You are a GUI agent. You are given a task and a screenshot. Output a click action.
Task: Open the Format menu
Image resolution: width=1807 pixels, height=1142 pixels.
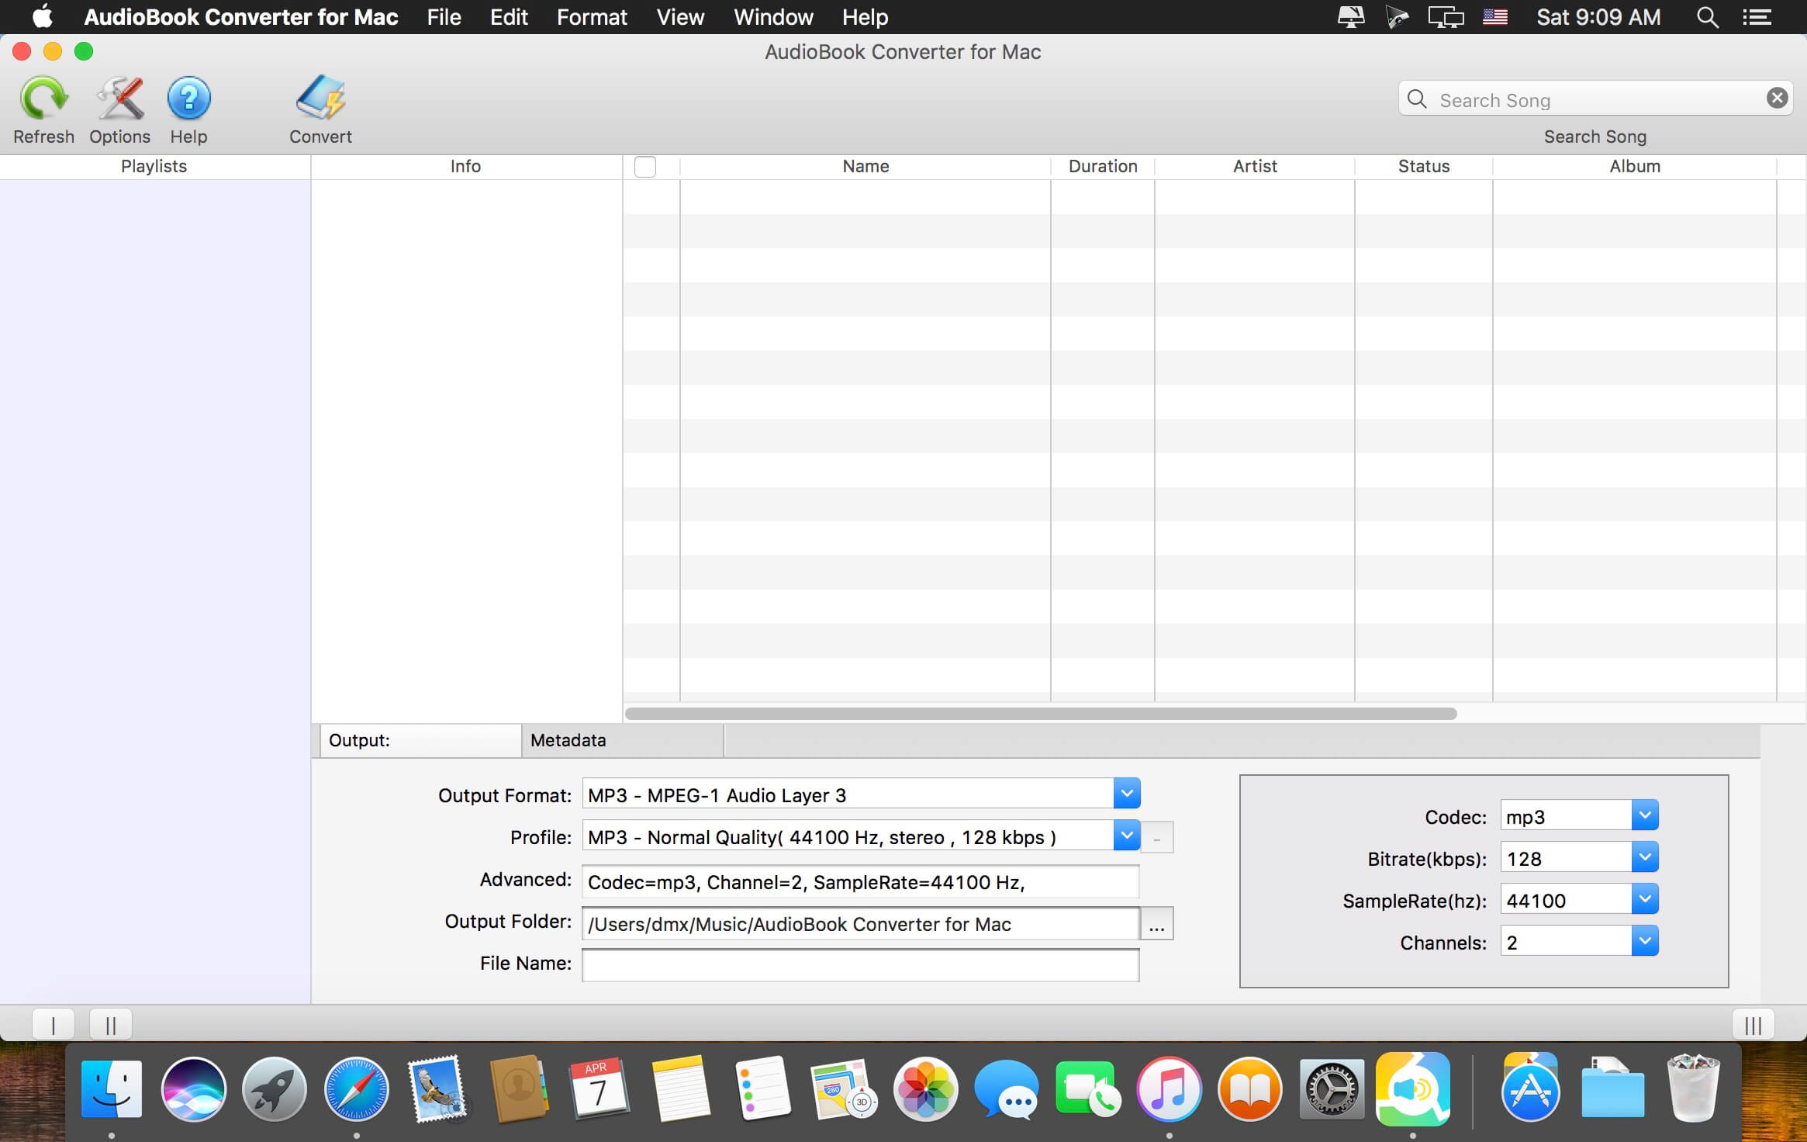tap(592, 17)
